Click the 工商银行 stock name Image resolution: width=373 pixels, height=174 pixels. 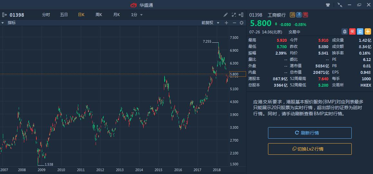tap(277, 15)
